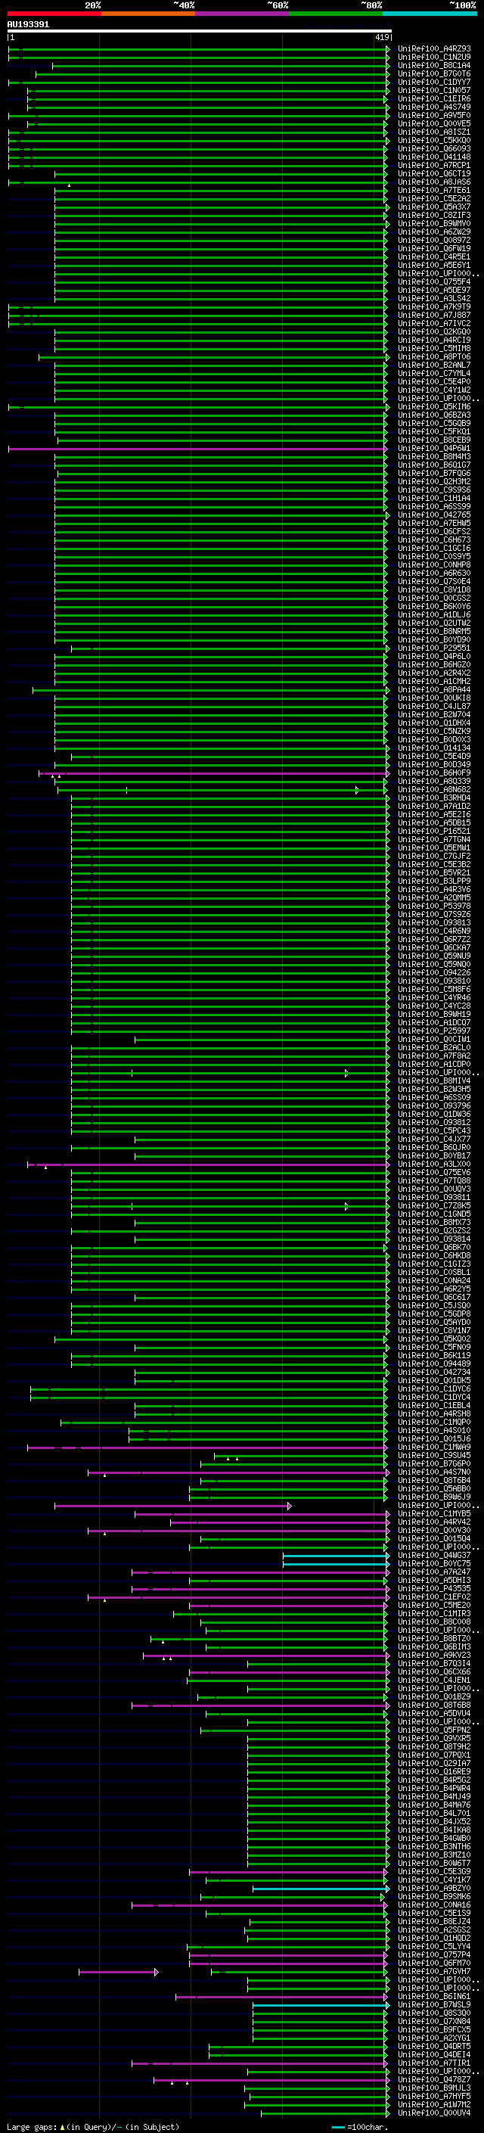Open hit UniRef100_C1N2U9
Image resolution: width=484 pixels, height=2133 pixels.
pos(434,58)
